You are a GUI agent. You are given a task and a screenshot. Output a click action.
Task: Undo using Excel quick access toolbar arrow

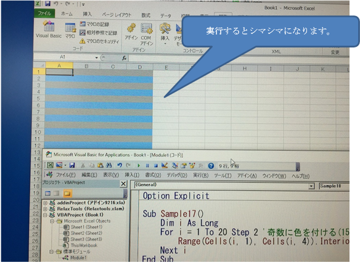coord(55,4)
